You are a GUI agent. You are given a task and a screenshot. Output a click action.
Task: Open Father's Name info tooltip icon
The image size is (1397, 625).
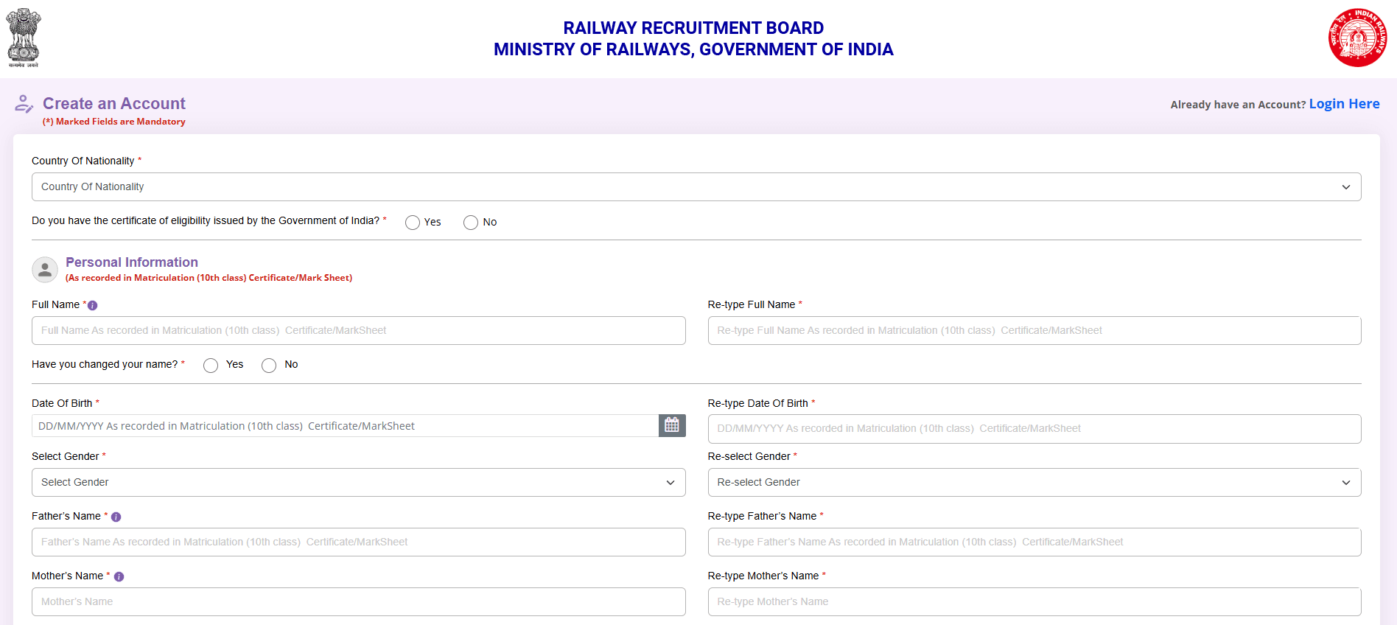[x=116, y=517]
